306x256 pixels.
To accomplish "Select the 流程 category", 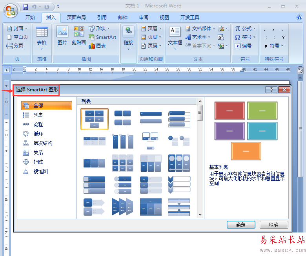I will 47,124.
